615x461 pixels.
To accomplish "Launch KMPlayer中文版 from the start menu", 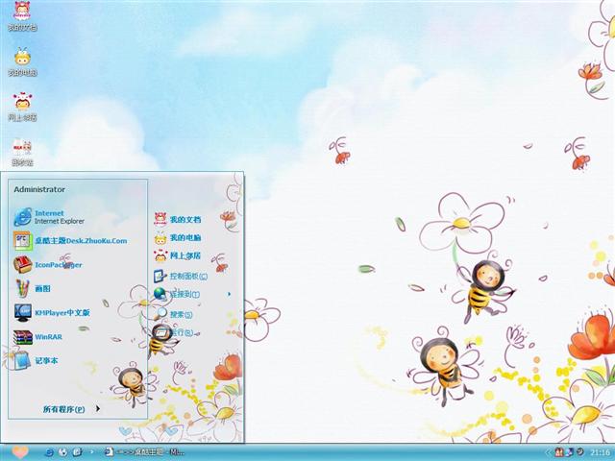I will (52, 312).
